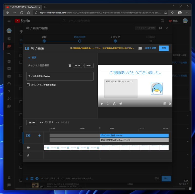Open the customization wand icon in sidebar
Image resolution: width=195 pixels, height=194 pixels.
9,99
